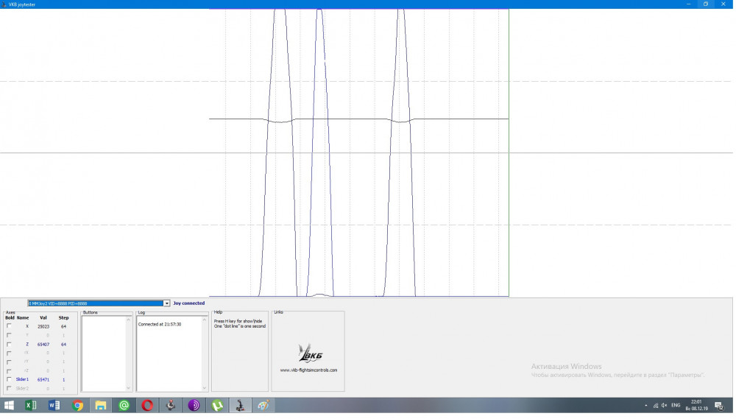Open the Windows Start menu
Screen dimensions: 736x419
(9, 406)
